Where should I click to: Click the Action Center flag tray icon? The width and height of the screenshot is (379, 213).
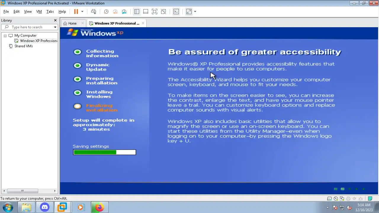[x=335, y=207]
